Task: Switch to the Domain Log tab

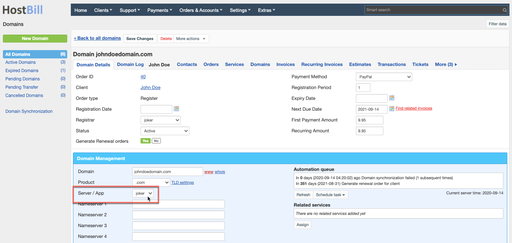Action: coord(130,64)
